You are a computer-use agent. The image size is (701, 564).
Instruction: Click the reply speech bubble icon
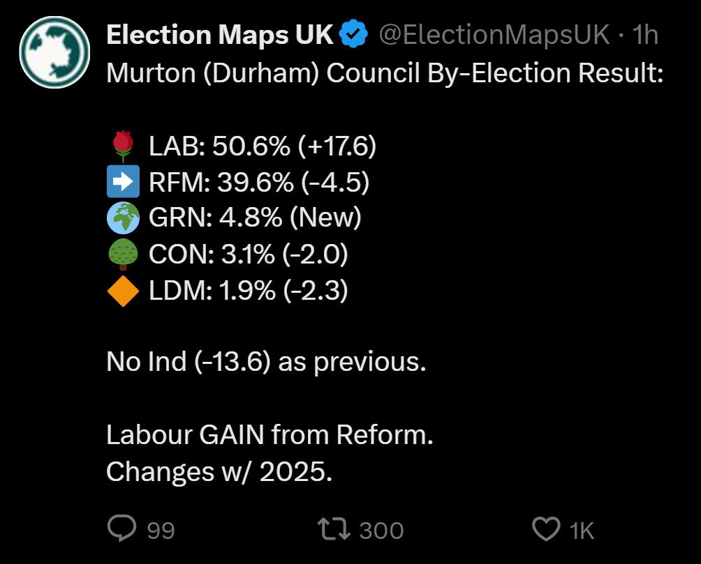(x=122, y=529)
